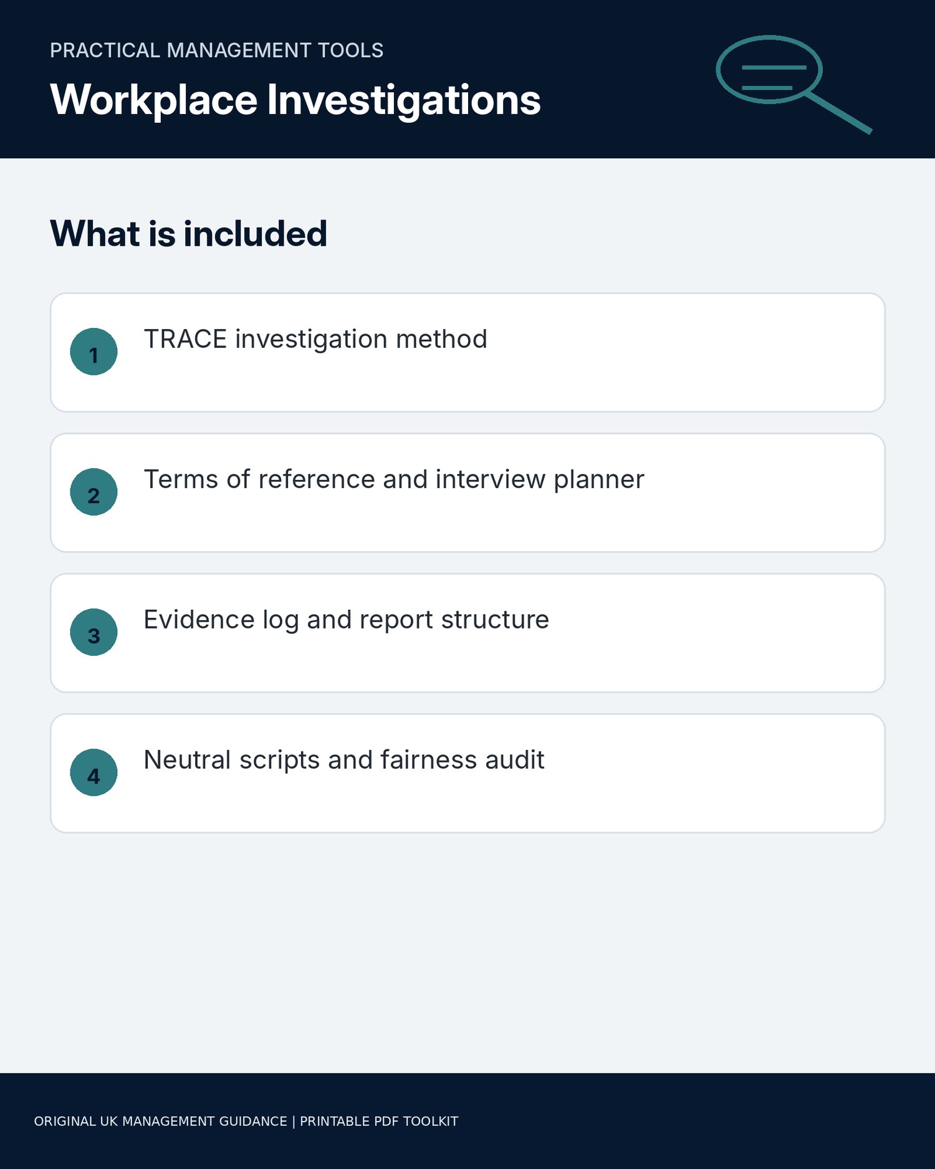Screen dimensions: 935x1169
Task: Click the number 1 circle badge
Action: click(93, 352)
